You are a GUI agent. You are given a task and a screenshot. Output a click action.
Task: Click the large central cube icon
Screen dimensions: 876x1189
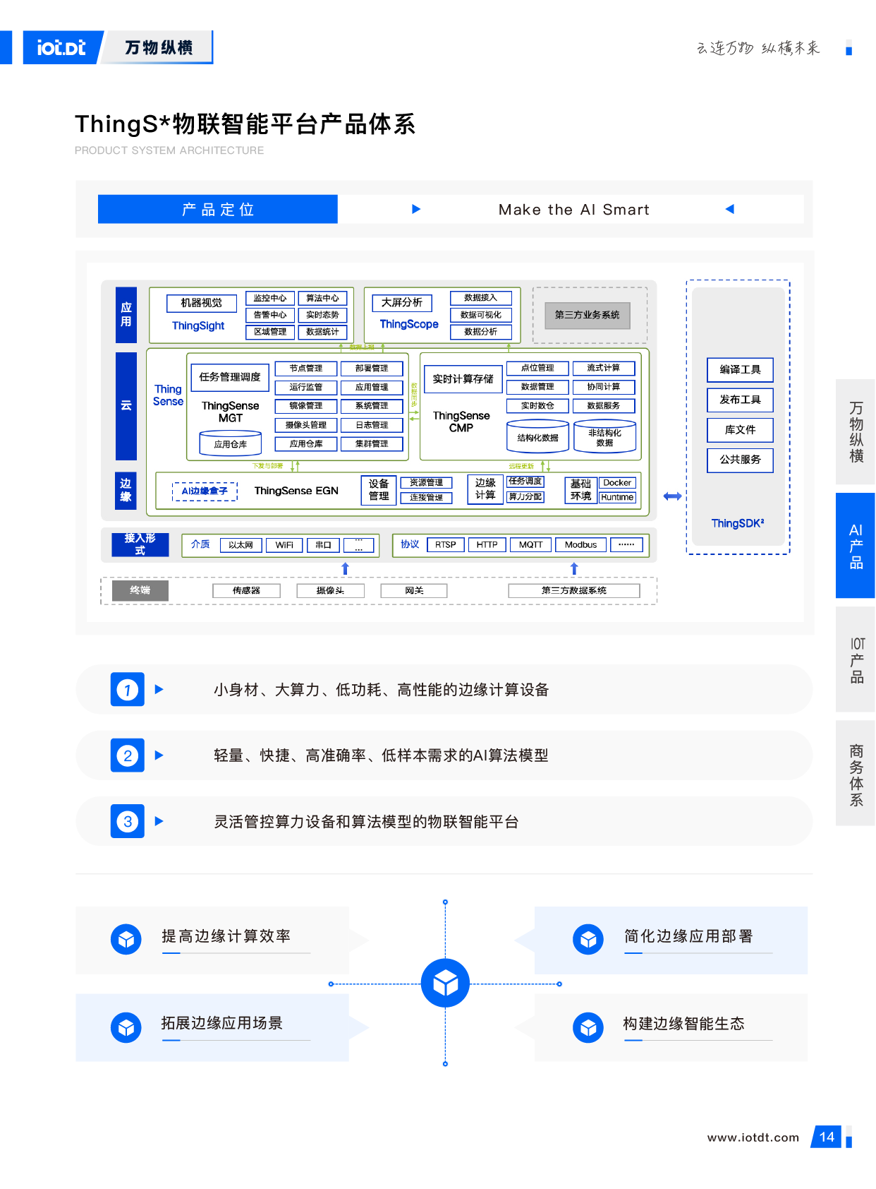pos(445,983)
